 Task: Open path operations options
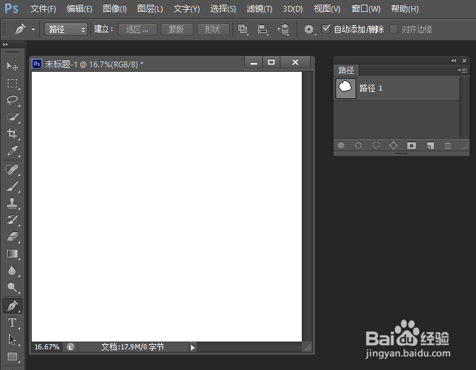click(x=243, y=29)
